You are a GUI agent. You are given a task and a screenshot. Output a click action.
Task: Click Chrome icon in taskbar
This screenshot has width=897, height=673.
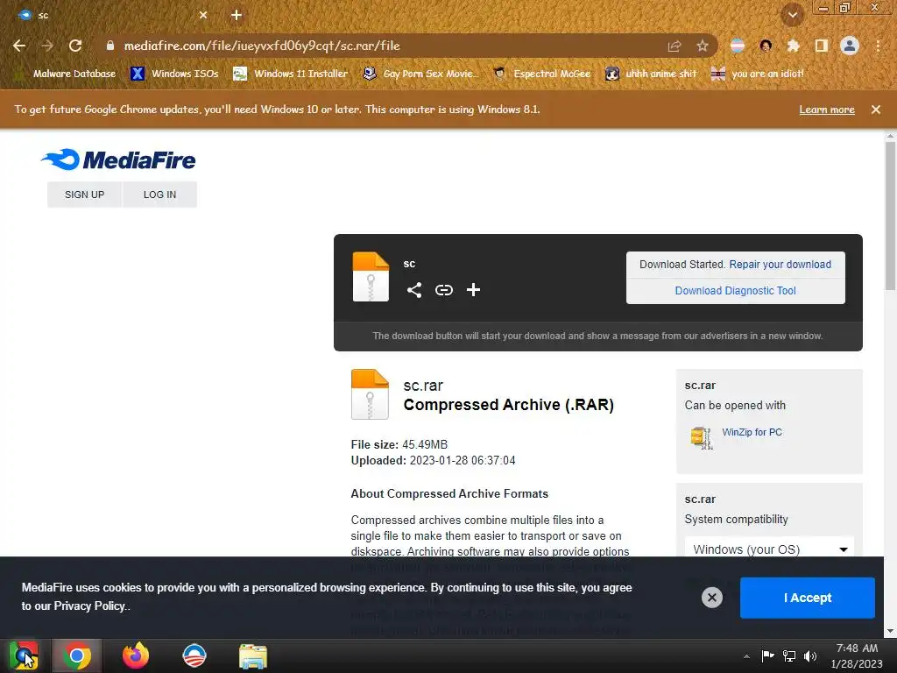pos(77,655)
